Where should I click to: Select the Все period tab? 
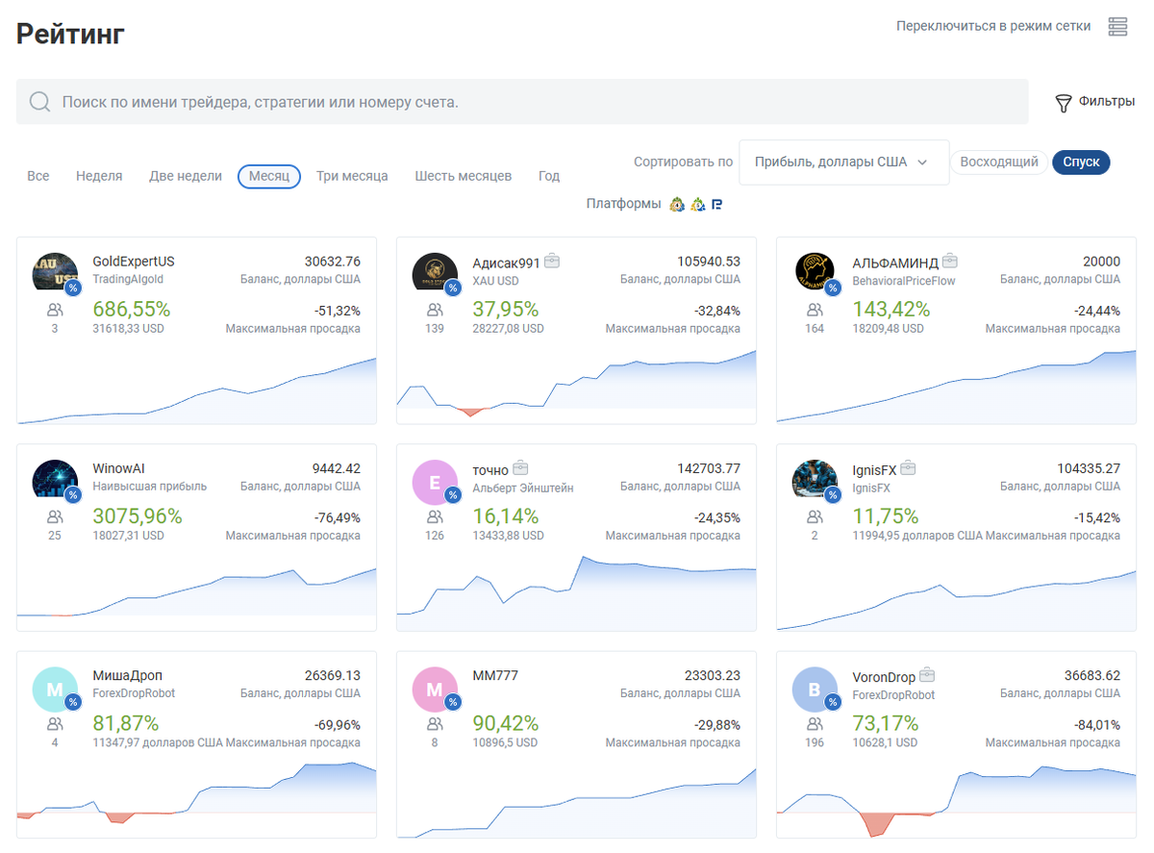tap(38, 176)
